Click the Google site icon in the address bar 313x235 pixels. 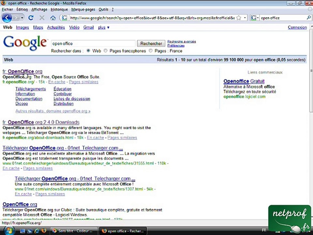[64, 18]
